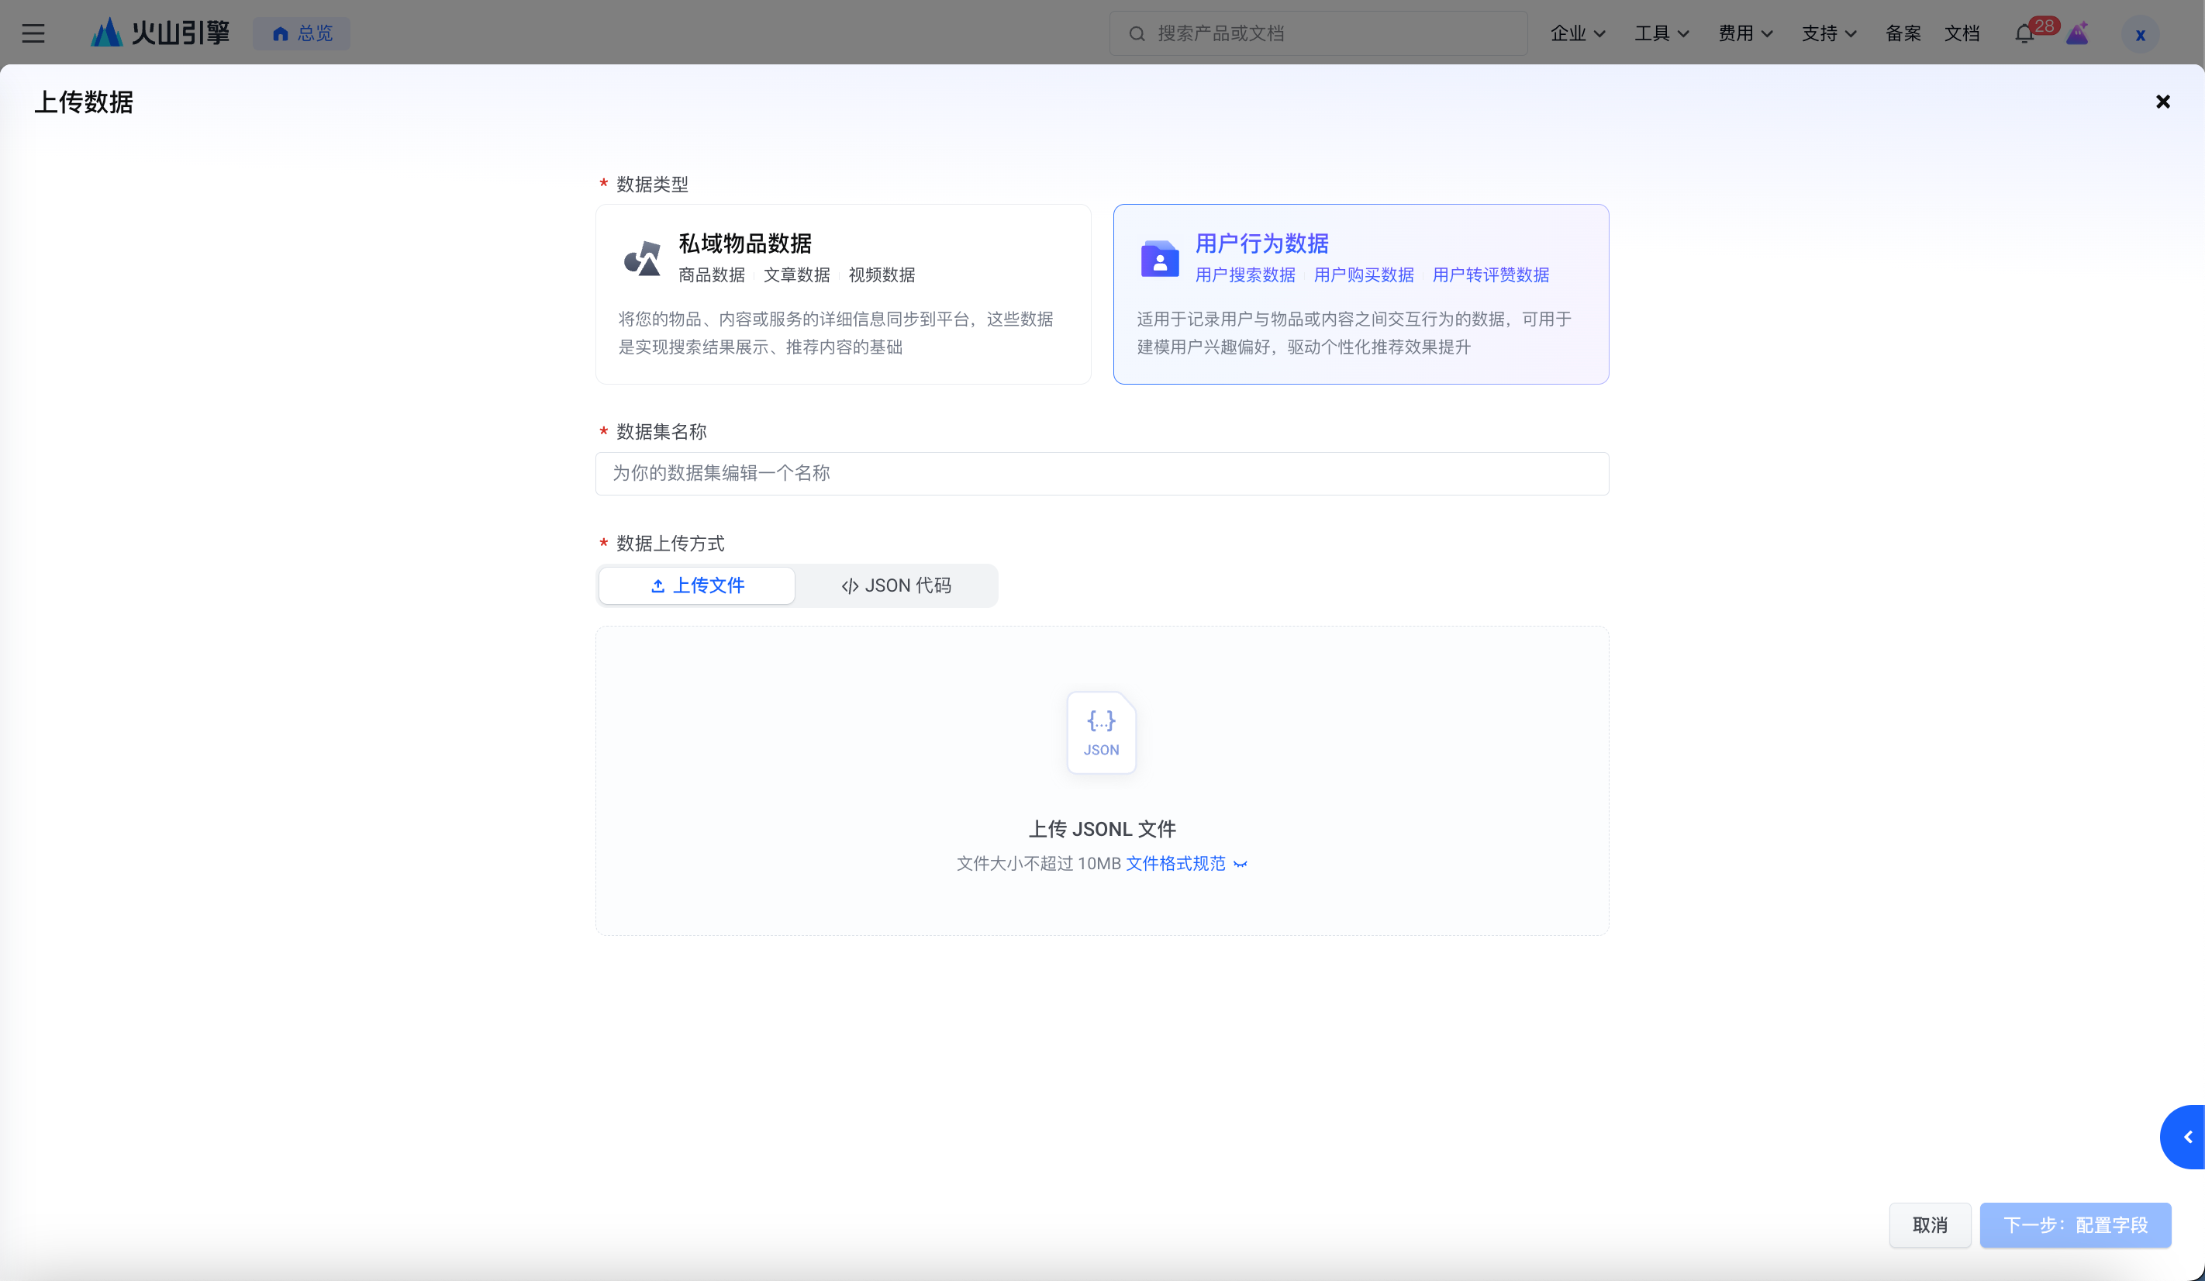This screenshot has height=1281, width=2205.
Task: Close the upload data dialog
Action: [x=2163, y=102]
